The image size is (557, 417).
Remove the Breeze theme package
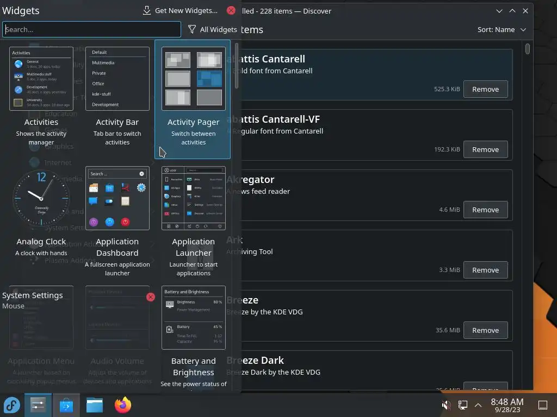(485, 330)
